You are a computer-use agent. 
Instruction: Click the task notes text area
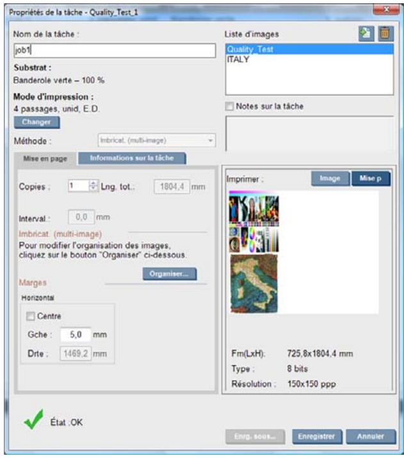tap(309, 133)
